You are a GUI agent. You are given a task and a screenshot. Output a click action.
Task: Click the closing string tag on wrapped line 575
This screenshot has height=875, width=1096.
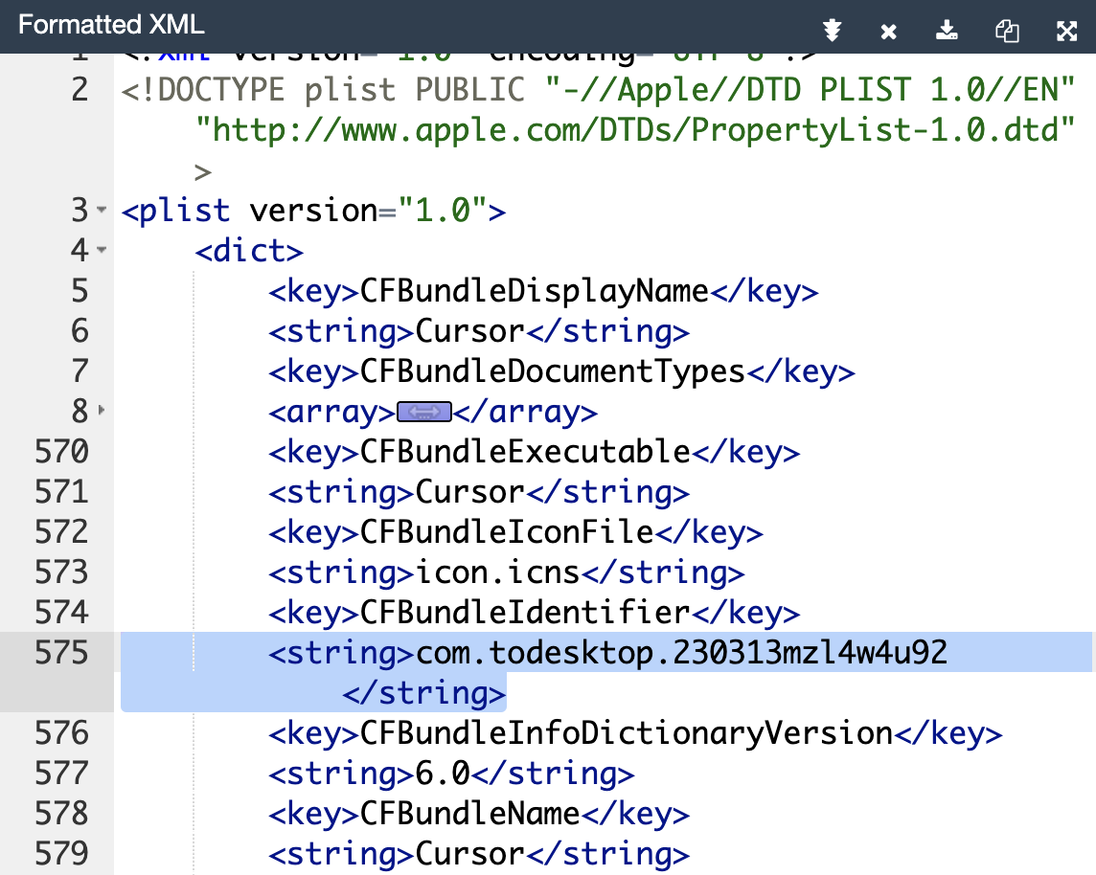[x=423, y=693]
